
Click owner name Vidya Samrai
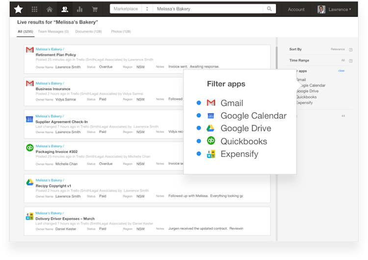click(x=65, y=100)
